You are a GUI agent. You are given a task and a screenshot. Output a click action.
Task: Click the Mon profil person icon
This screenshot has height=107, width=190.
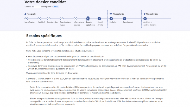pyautogui.click(x=25, y=14)
